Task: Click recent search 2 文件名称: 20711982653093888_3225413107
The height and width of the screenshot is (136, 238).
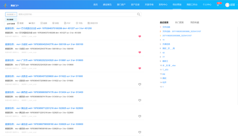Action: point(182,31)
